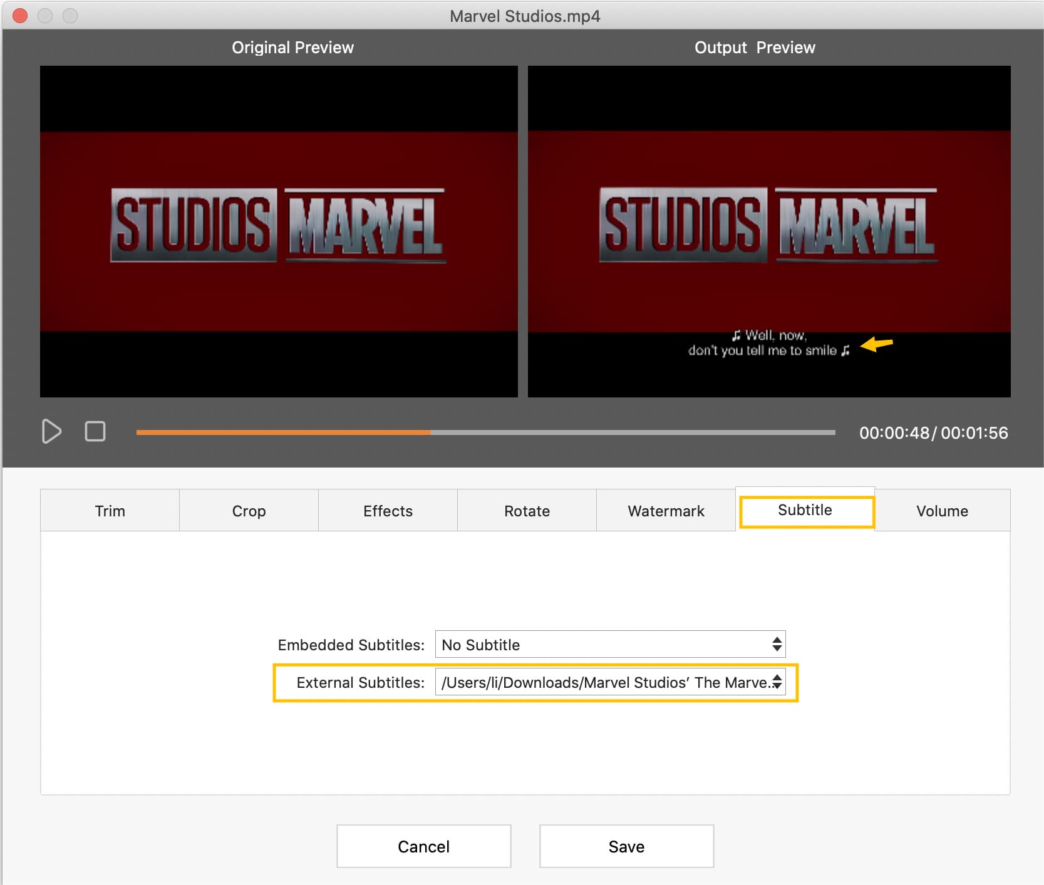Switch to the Volume tab
Screen dimensions: 1044x885
942,511
